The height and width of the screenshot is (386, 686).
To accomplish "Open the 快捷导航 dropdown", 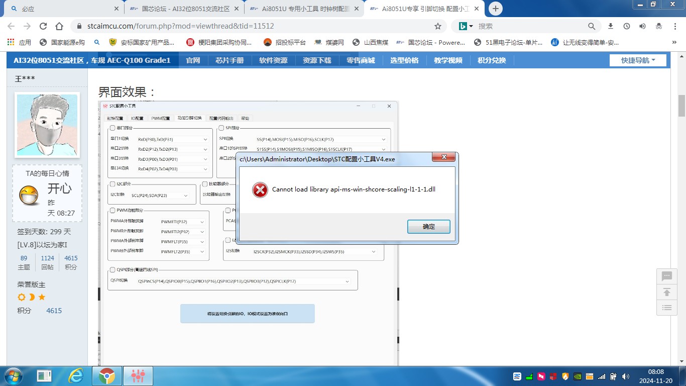I will tap(638, 60).
